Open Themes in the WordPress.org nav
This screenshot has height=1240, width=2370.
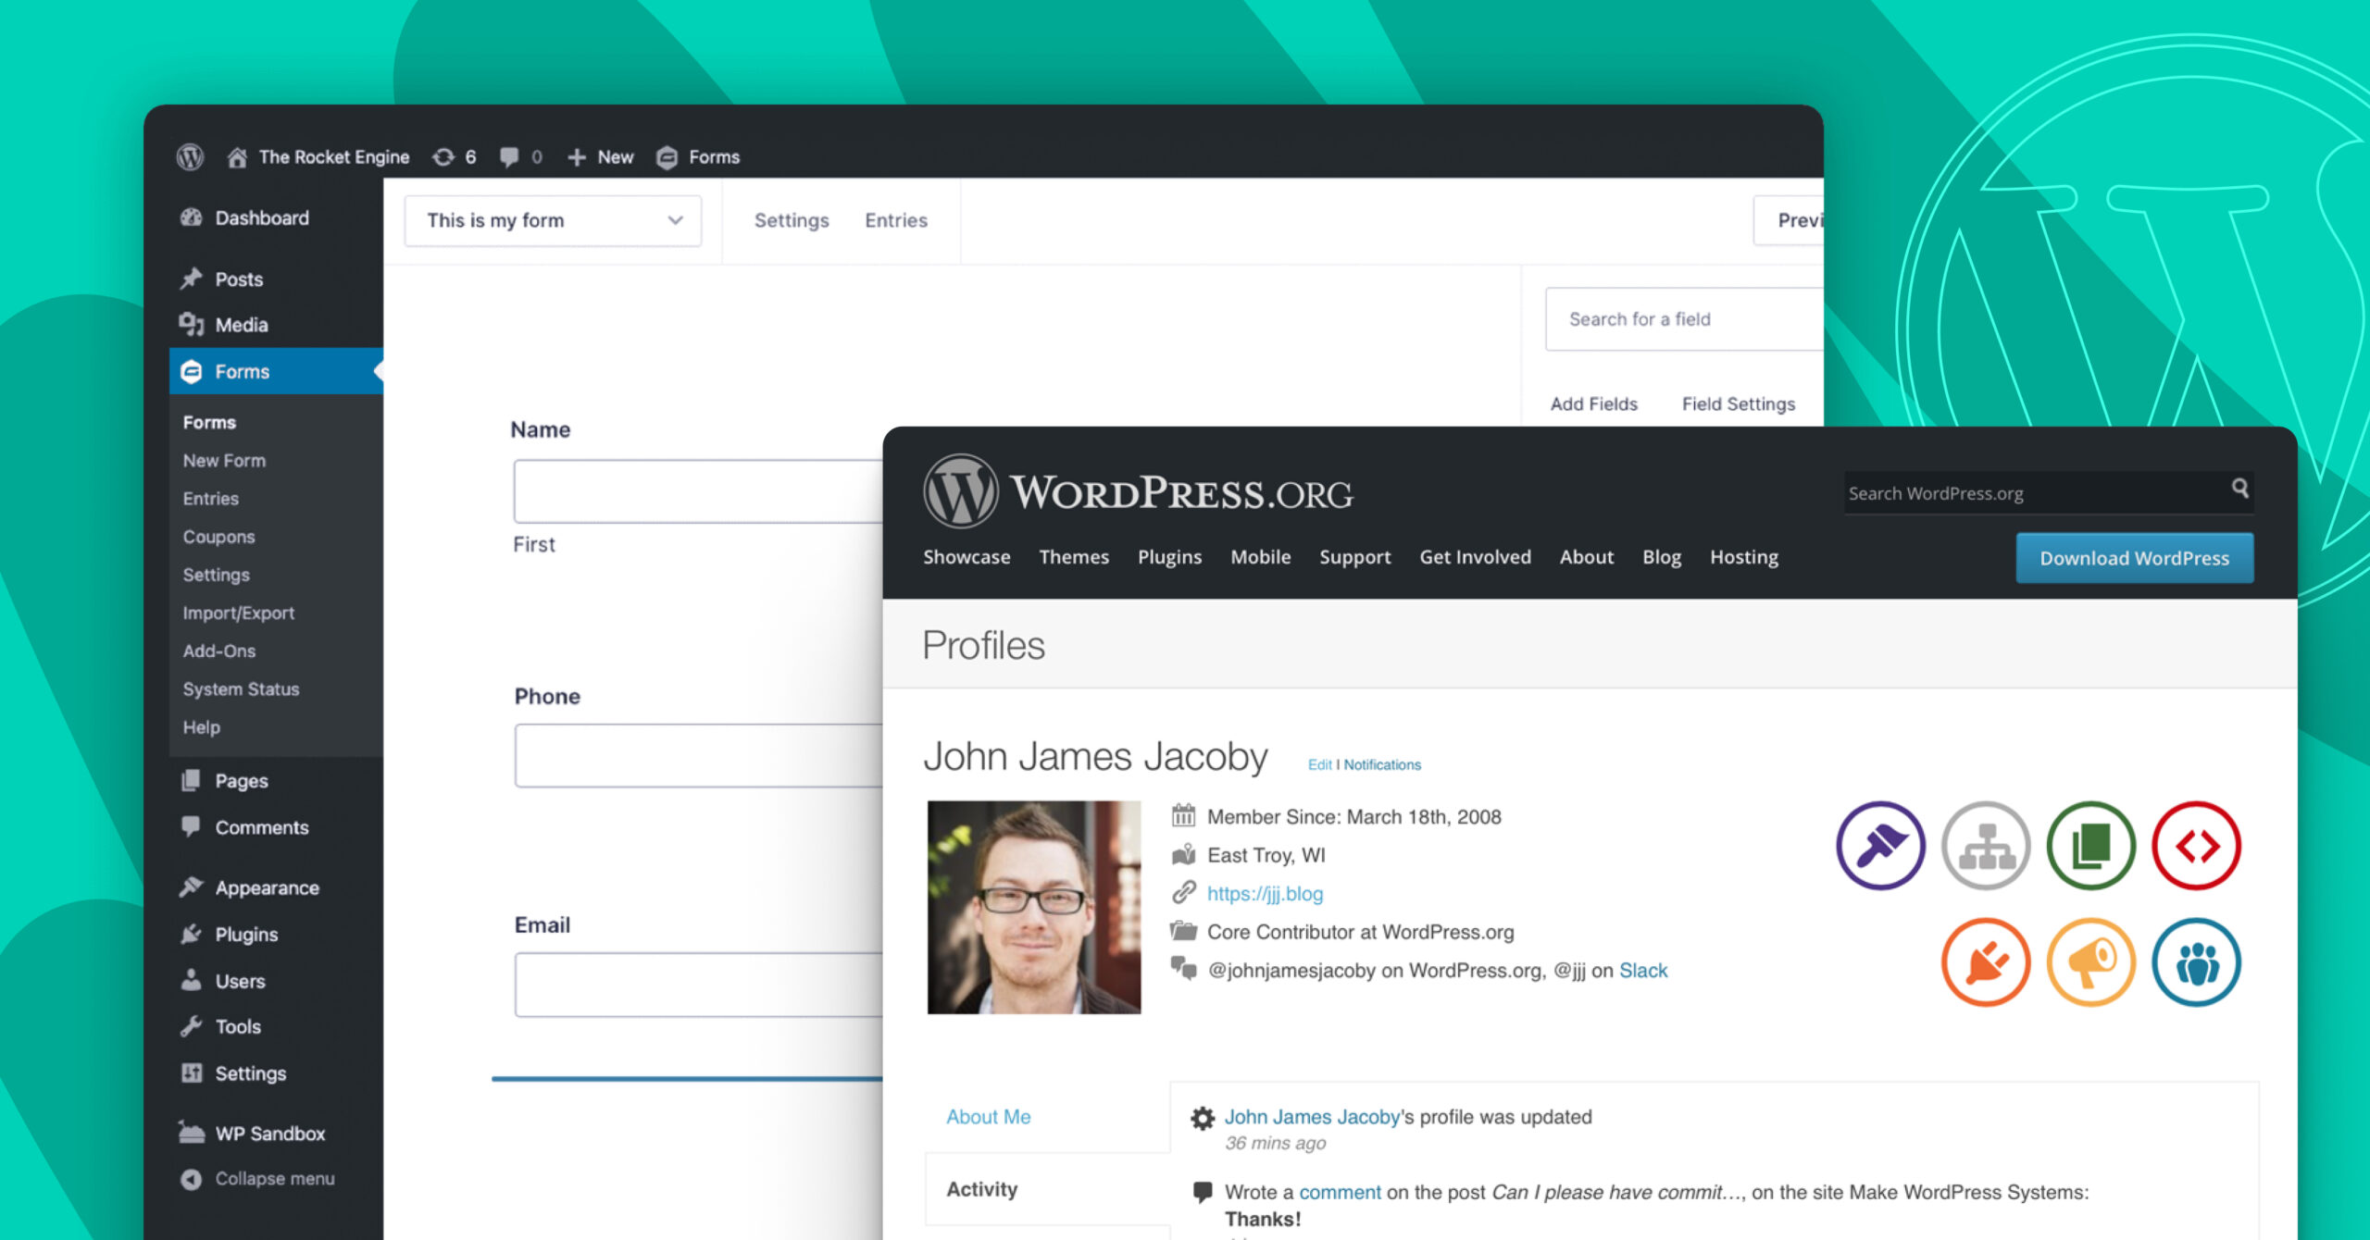tap(1074, 557)
